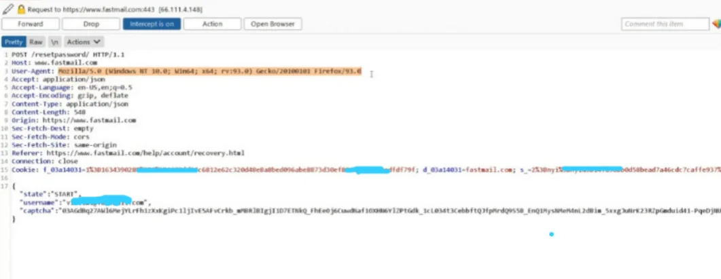Toggle the \n non-printable characters button
Screen dimensions: 721x279
pos(55,42)
